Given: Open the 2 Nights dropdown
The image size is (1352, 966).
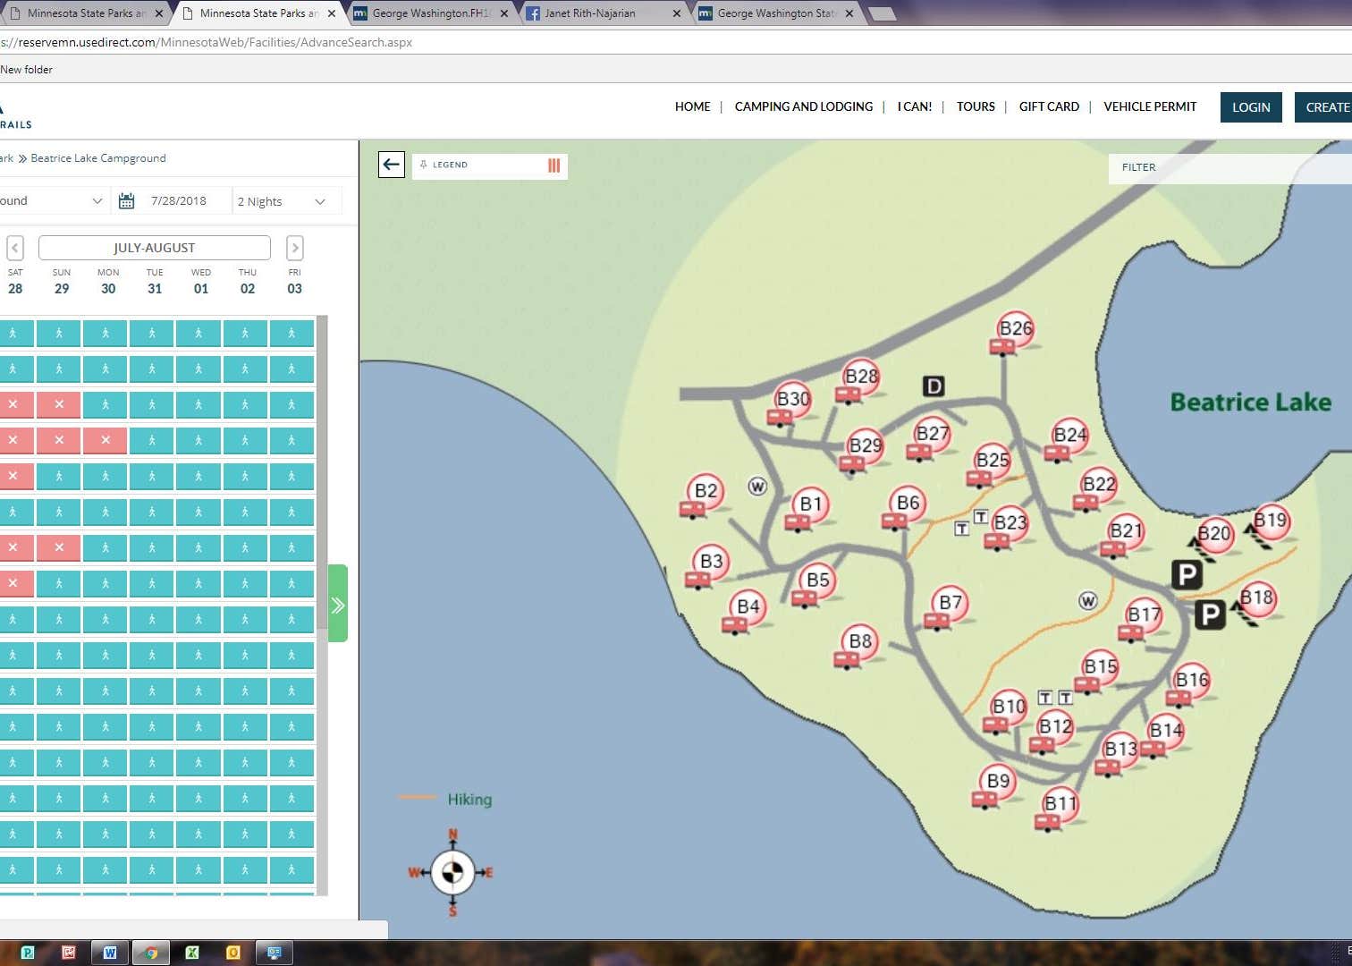Looking at the screenshot, I should pyautogui.click(x=282, y=201).
